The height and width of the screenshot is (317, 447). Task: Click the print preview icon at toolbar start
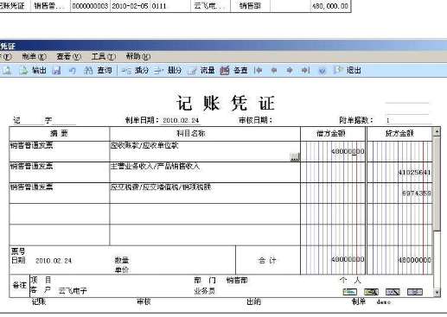click(7, 70)
